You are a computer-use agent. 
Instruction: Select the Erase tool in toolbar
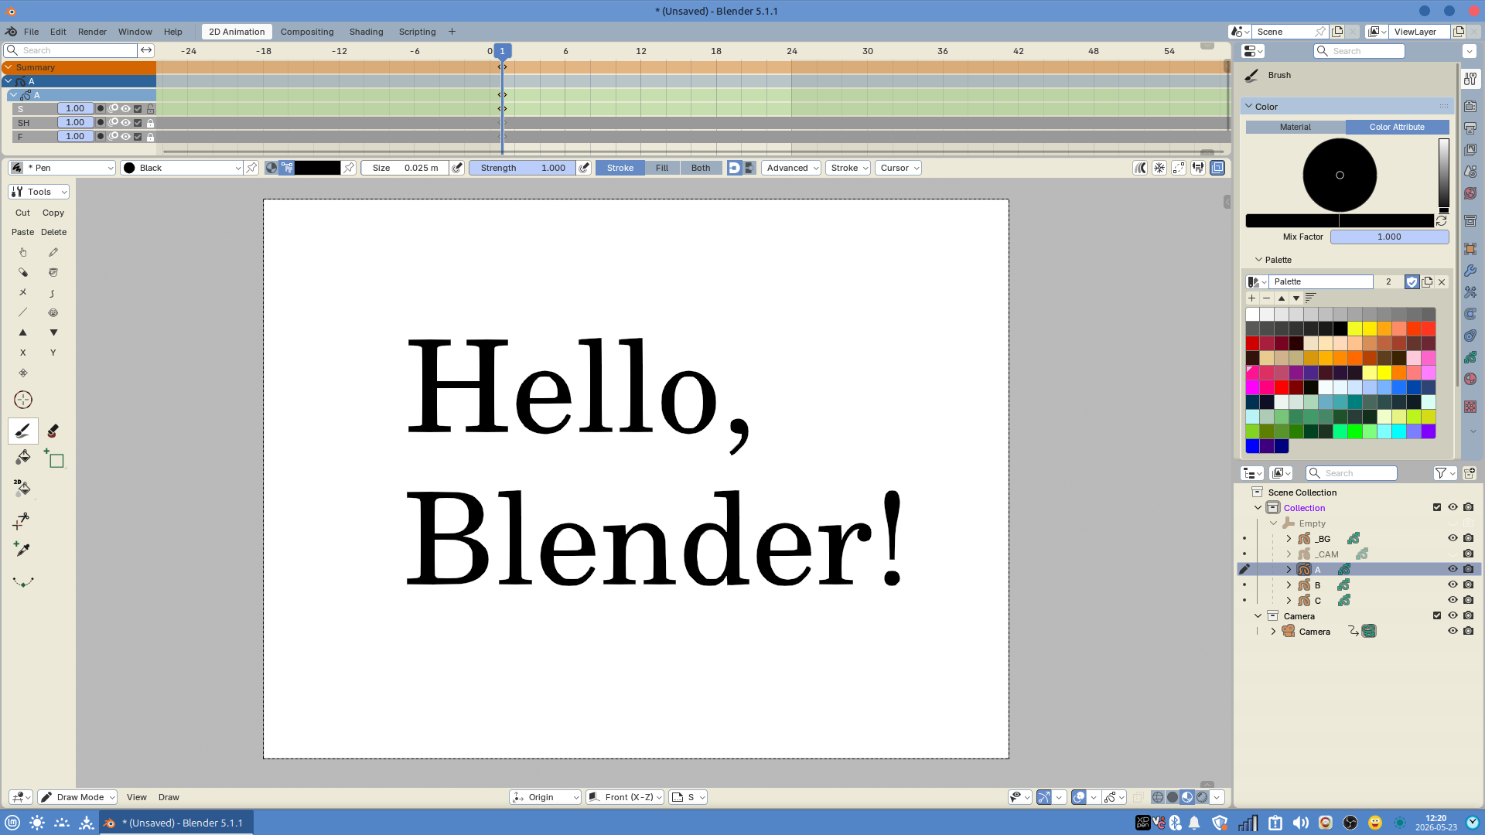tap(53, 431)
